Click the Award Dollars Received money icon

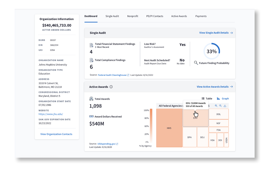pos(91,116)
